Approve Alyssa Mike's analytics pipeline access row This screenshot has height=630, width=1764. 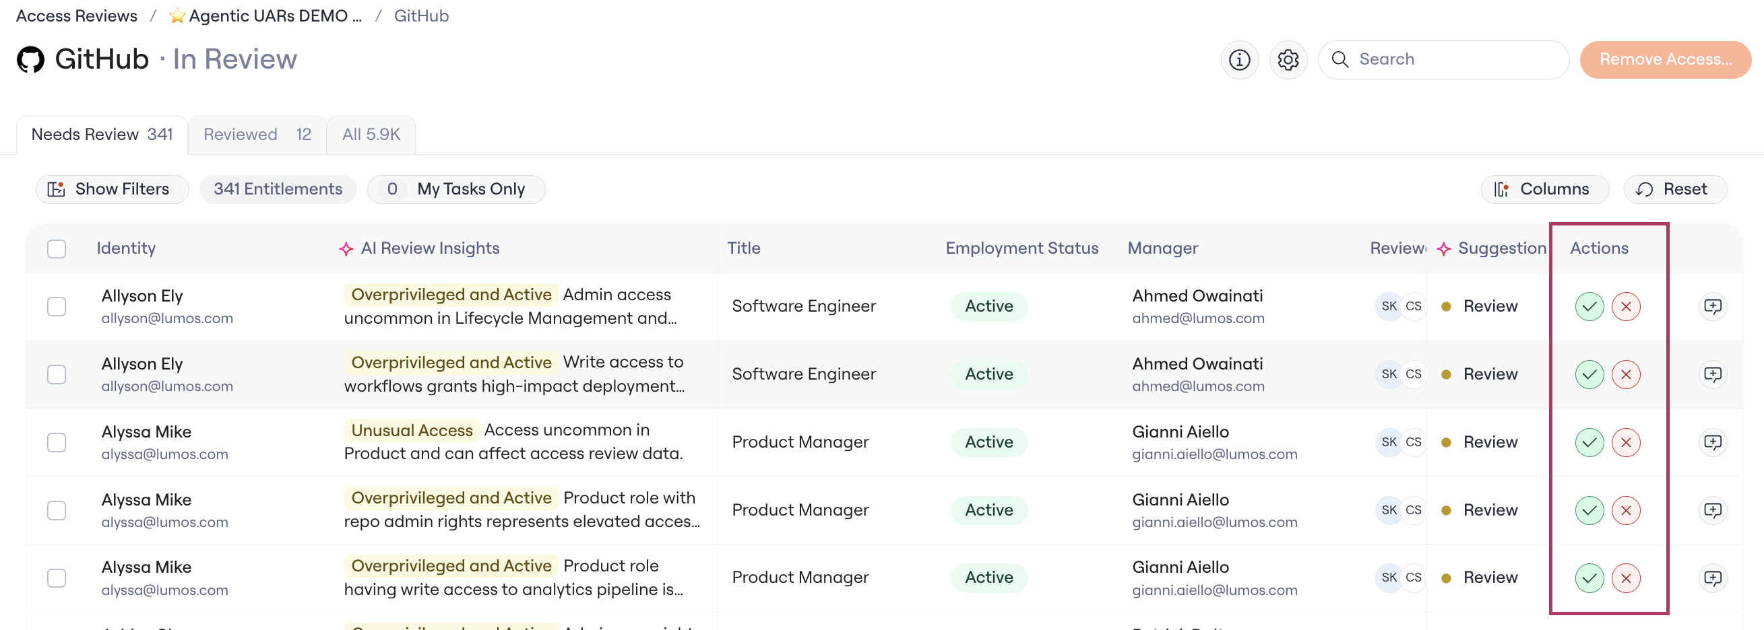click(1589, 578)
